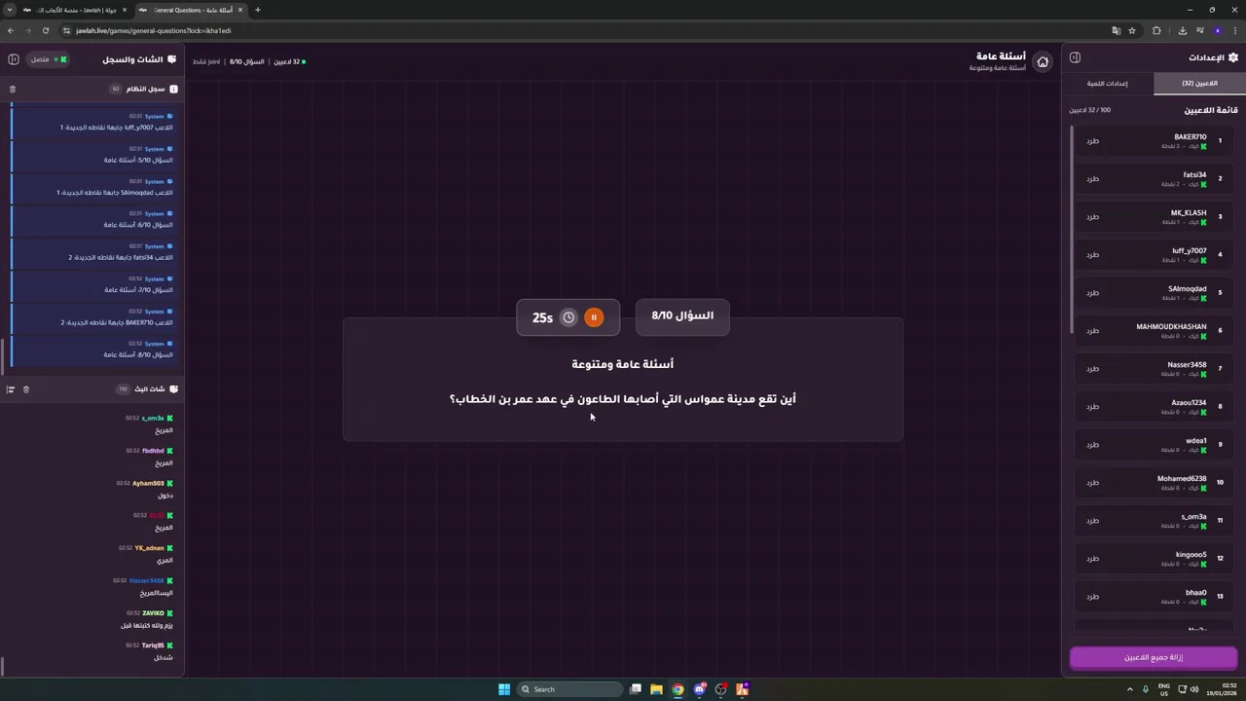Close the General Questions browser tab
Image resolution: width=1246 pixels, height=701 pixels.
240,10
